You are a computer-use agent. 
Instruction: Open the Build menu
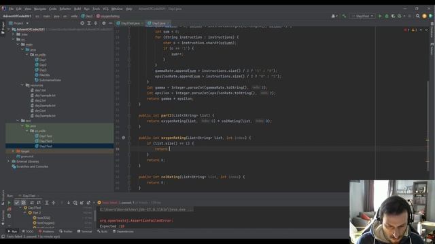77,9
